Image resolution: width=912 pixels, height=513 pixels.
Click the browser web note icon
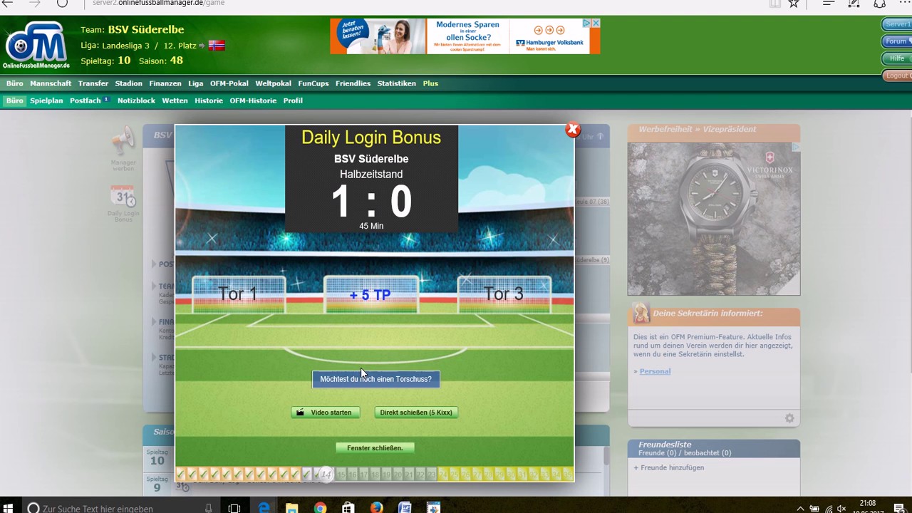tap(854, 4)
